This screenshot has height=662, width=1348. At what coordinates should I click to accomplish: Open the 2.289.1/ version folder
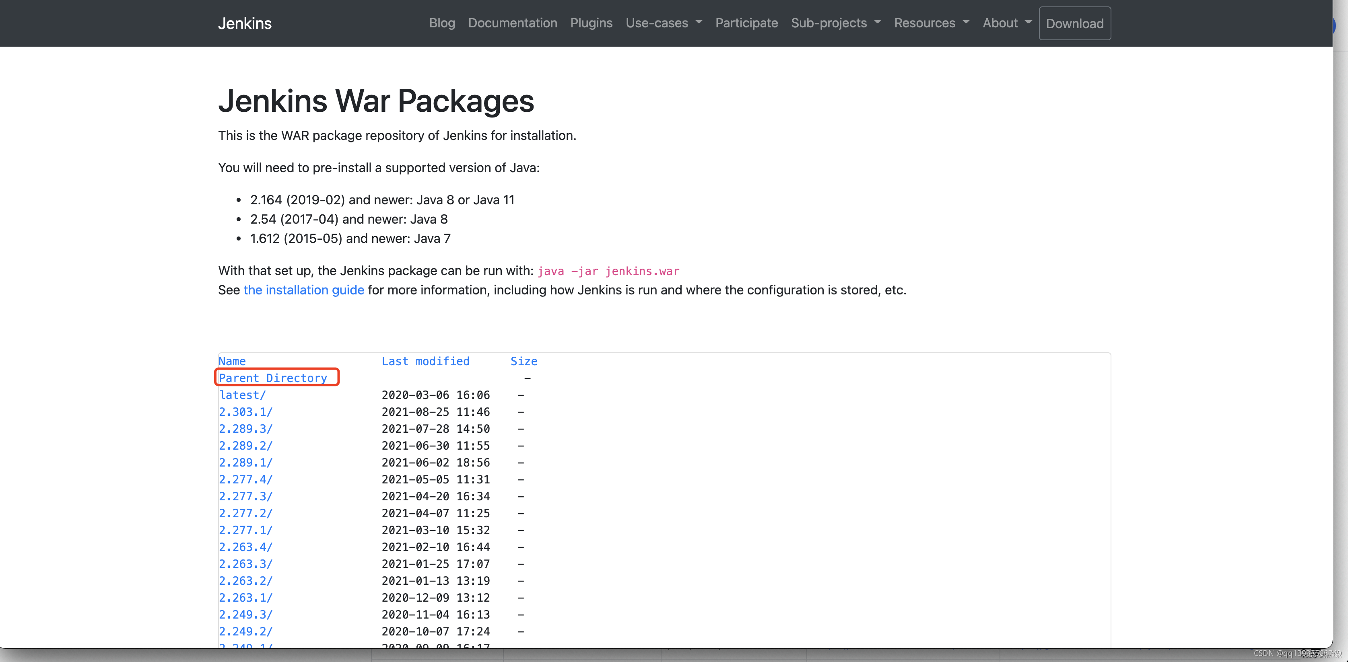point(245,463)
